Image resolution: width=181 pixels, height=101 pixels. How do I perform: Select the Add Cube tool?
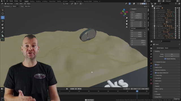[x=3, y=40]
